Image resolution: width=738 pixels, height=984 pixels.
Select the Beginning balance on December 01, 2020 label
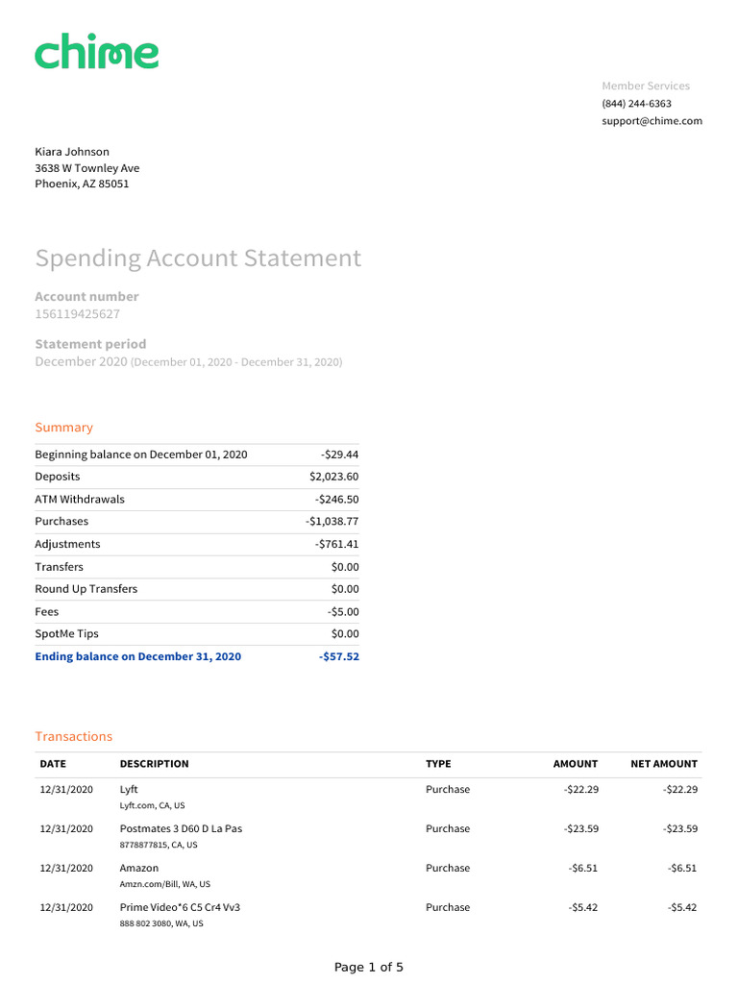tap(141, 455)
